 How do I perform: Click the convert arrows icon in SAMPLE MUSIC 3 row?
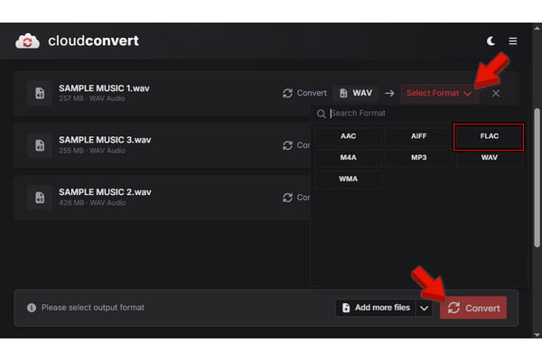pos(287,145)
